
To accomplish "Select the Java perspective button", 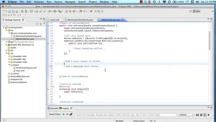I will 196,11.
